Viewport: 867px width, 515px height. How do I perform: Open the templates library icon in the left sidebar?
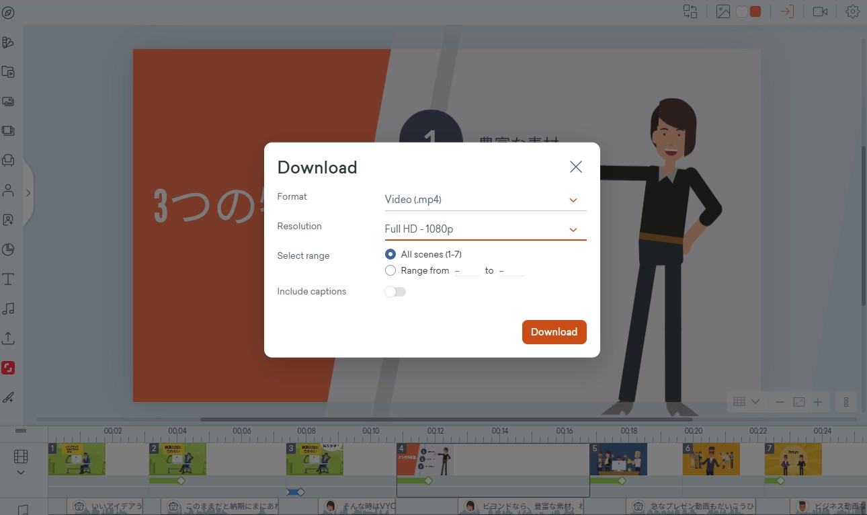pos(8,42)
